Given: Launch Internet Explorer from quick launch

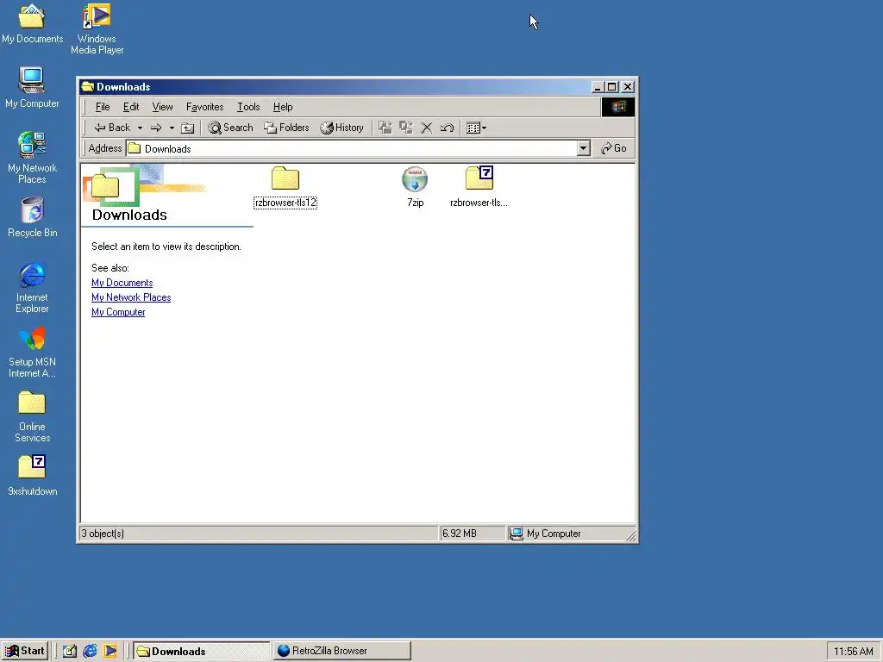Looking at the screenshot, I should coord(90,651).
